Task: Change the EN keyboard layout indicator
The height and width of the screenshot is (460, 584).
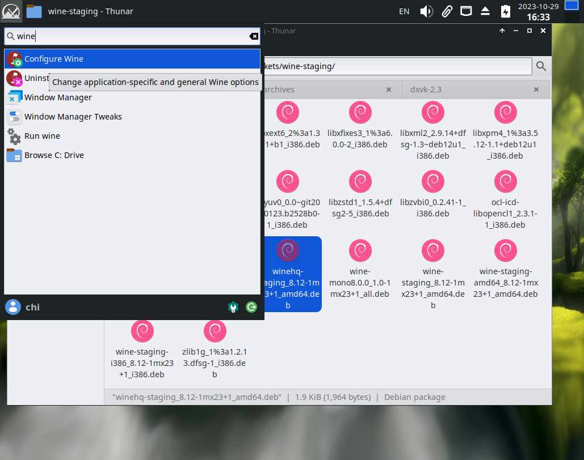Action: click(x=404, y=11)
